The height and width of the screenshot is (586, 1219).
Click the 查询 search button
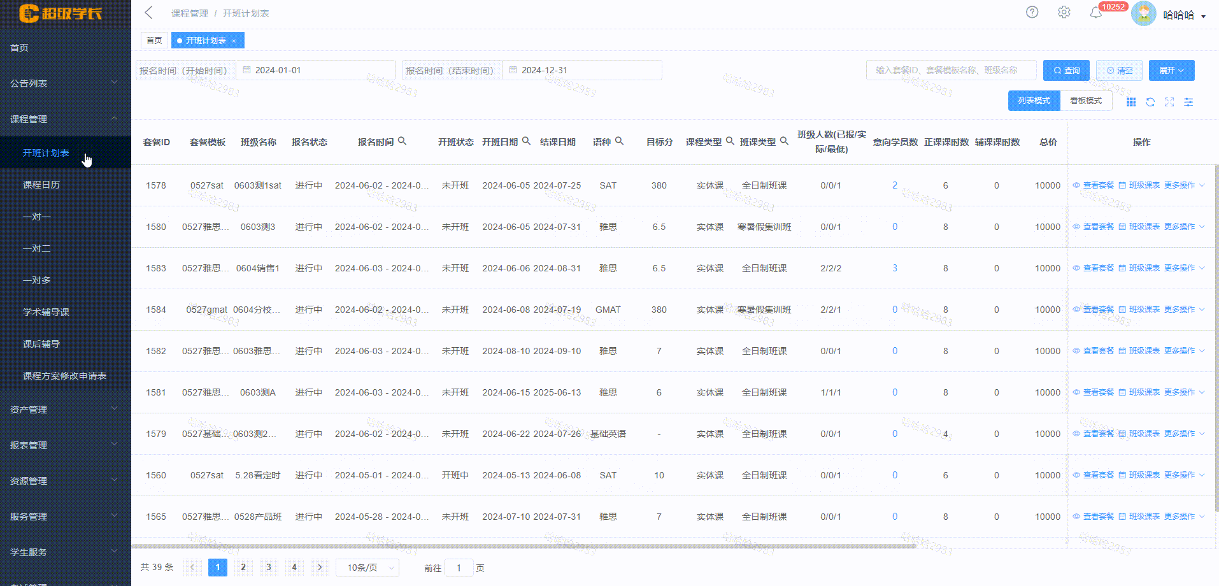[x=1066, y=70]
